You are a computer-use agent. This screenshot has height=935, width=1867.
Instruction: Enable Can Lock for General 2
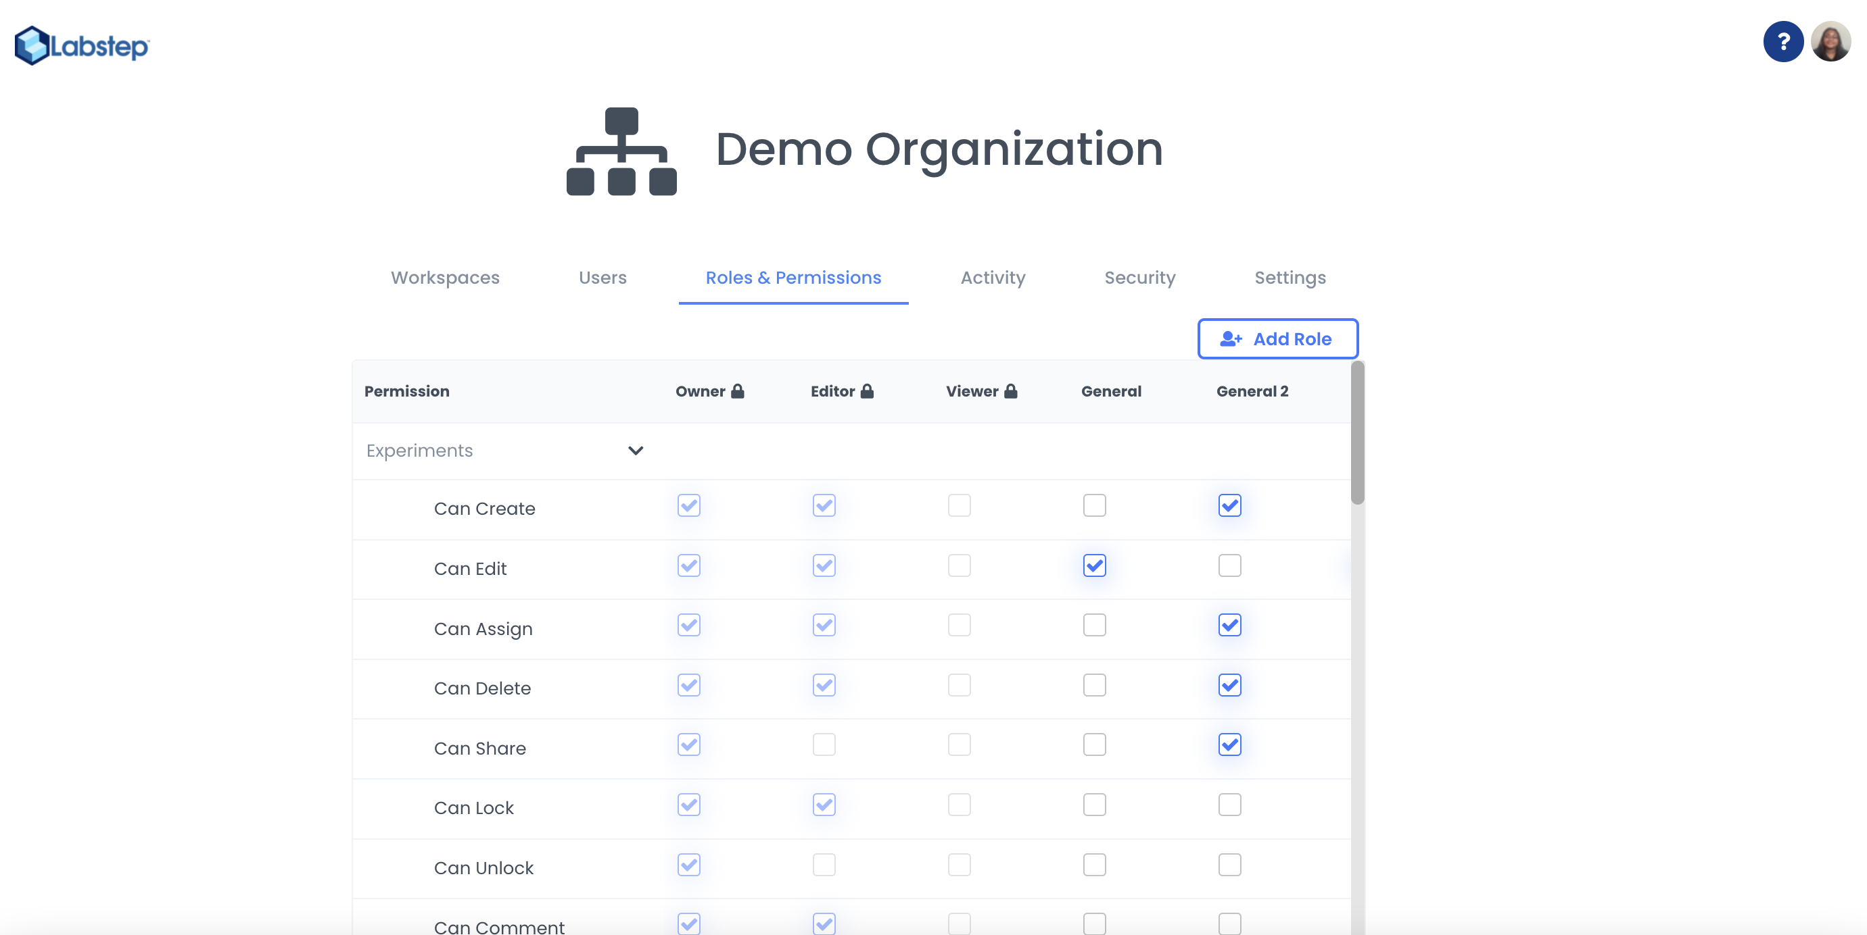click(1229, 805)
